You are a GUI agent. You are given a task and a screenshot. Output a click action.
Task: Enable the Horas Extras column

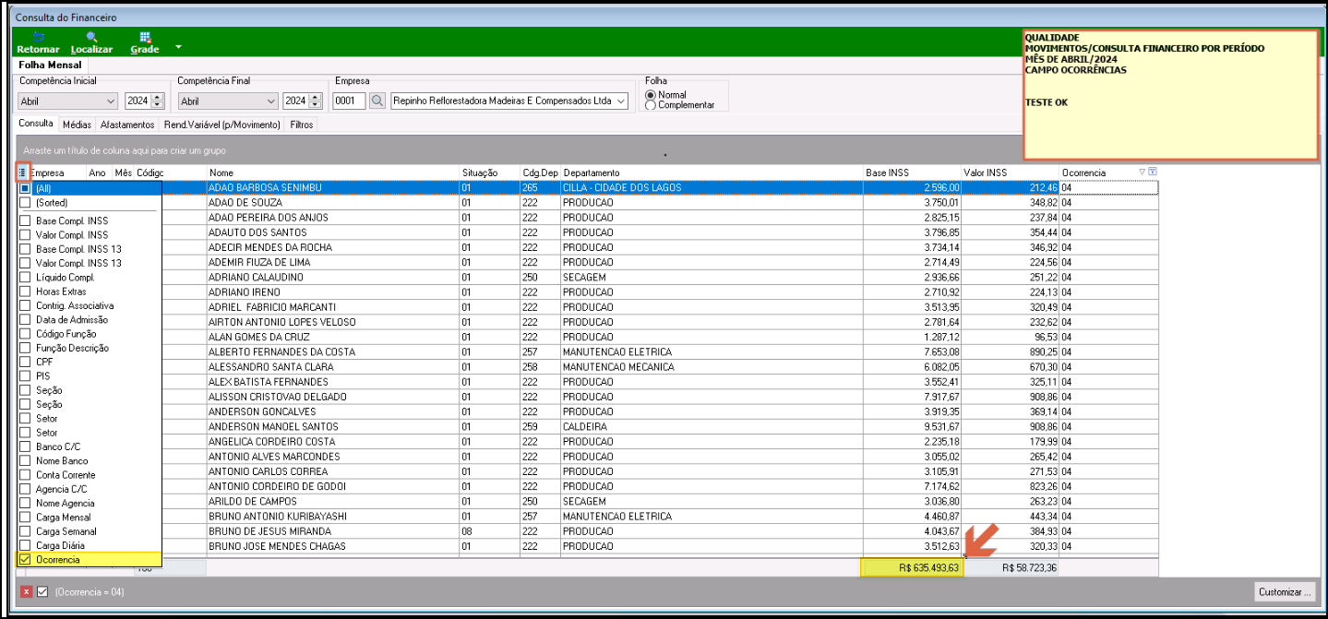(25, 292)
